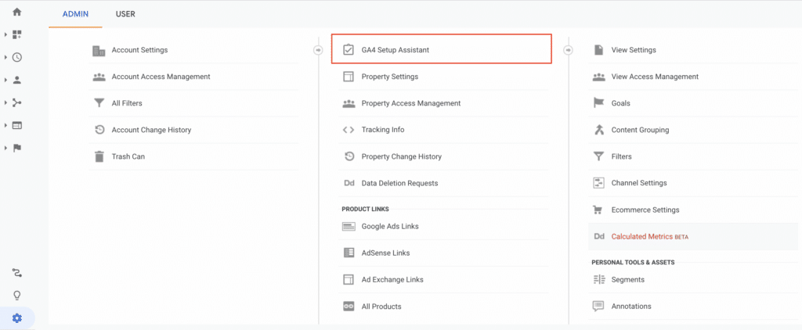
Task: Expand the Audience section arrow
Action: (5, 80)
